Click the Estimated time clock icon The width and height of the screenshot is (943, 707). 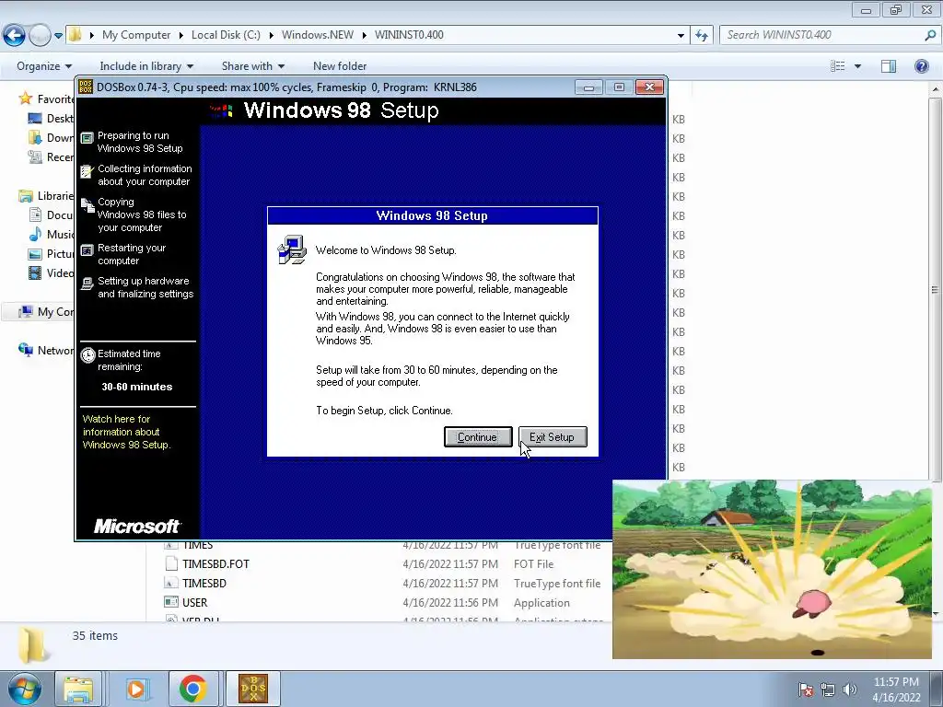87,354
